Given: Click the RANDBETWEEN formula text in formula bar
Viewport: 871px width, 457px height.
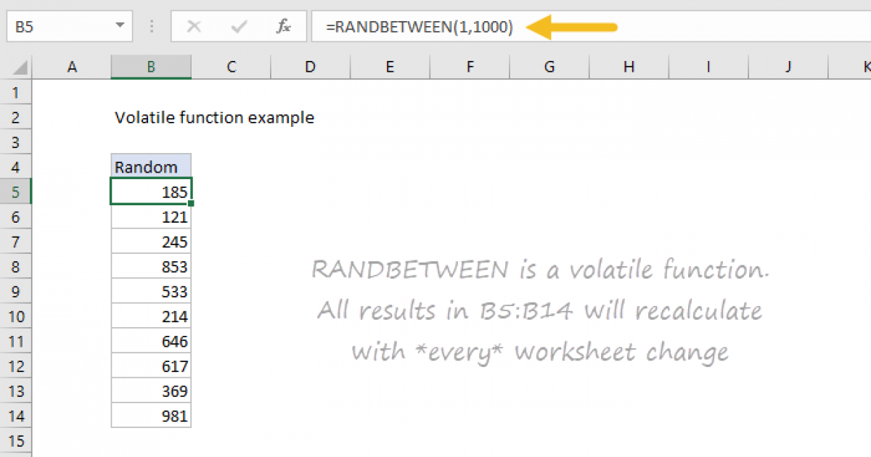Looking at the screenshot, I should (x=419, y=28).
